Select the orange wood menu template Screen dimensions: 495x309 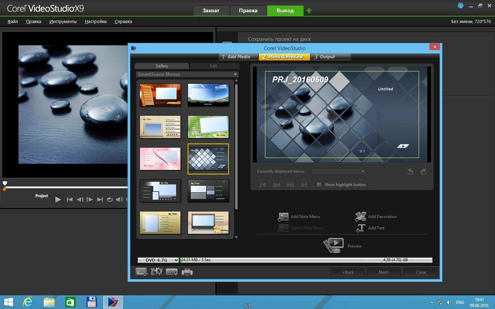click(160, 95)
